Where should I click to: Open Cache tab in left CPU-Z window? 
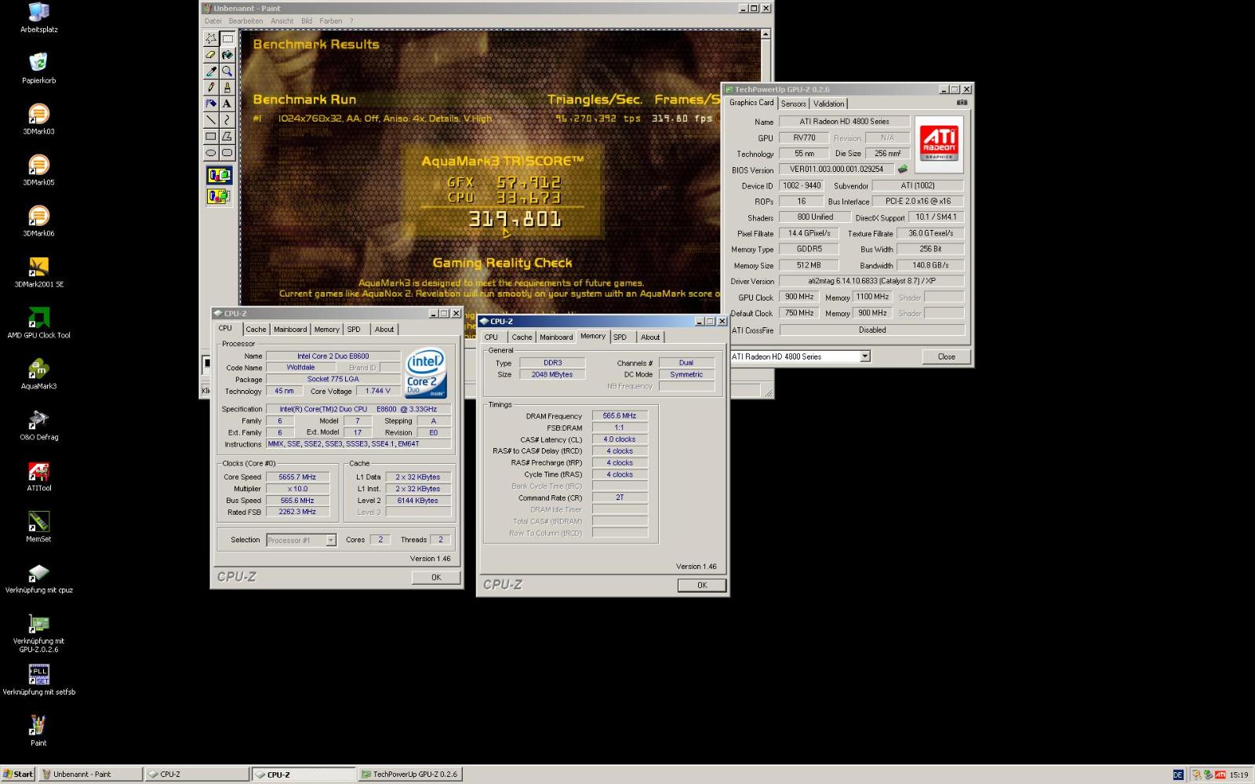(256, 330)
